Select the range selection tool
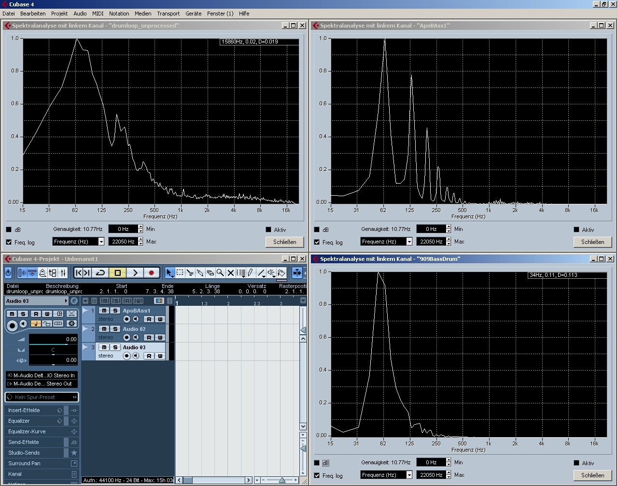Viewport: 618px width, 486px height. pos(180,273)
